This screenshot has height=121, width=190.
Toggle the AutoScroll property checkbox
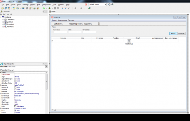pos(15,87)
